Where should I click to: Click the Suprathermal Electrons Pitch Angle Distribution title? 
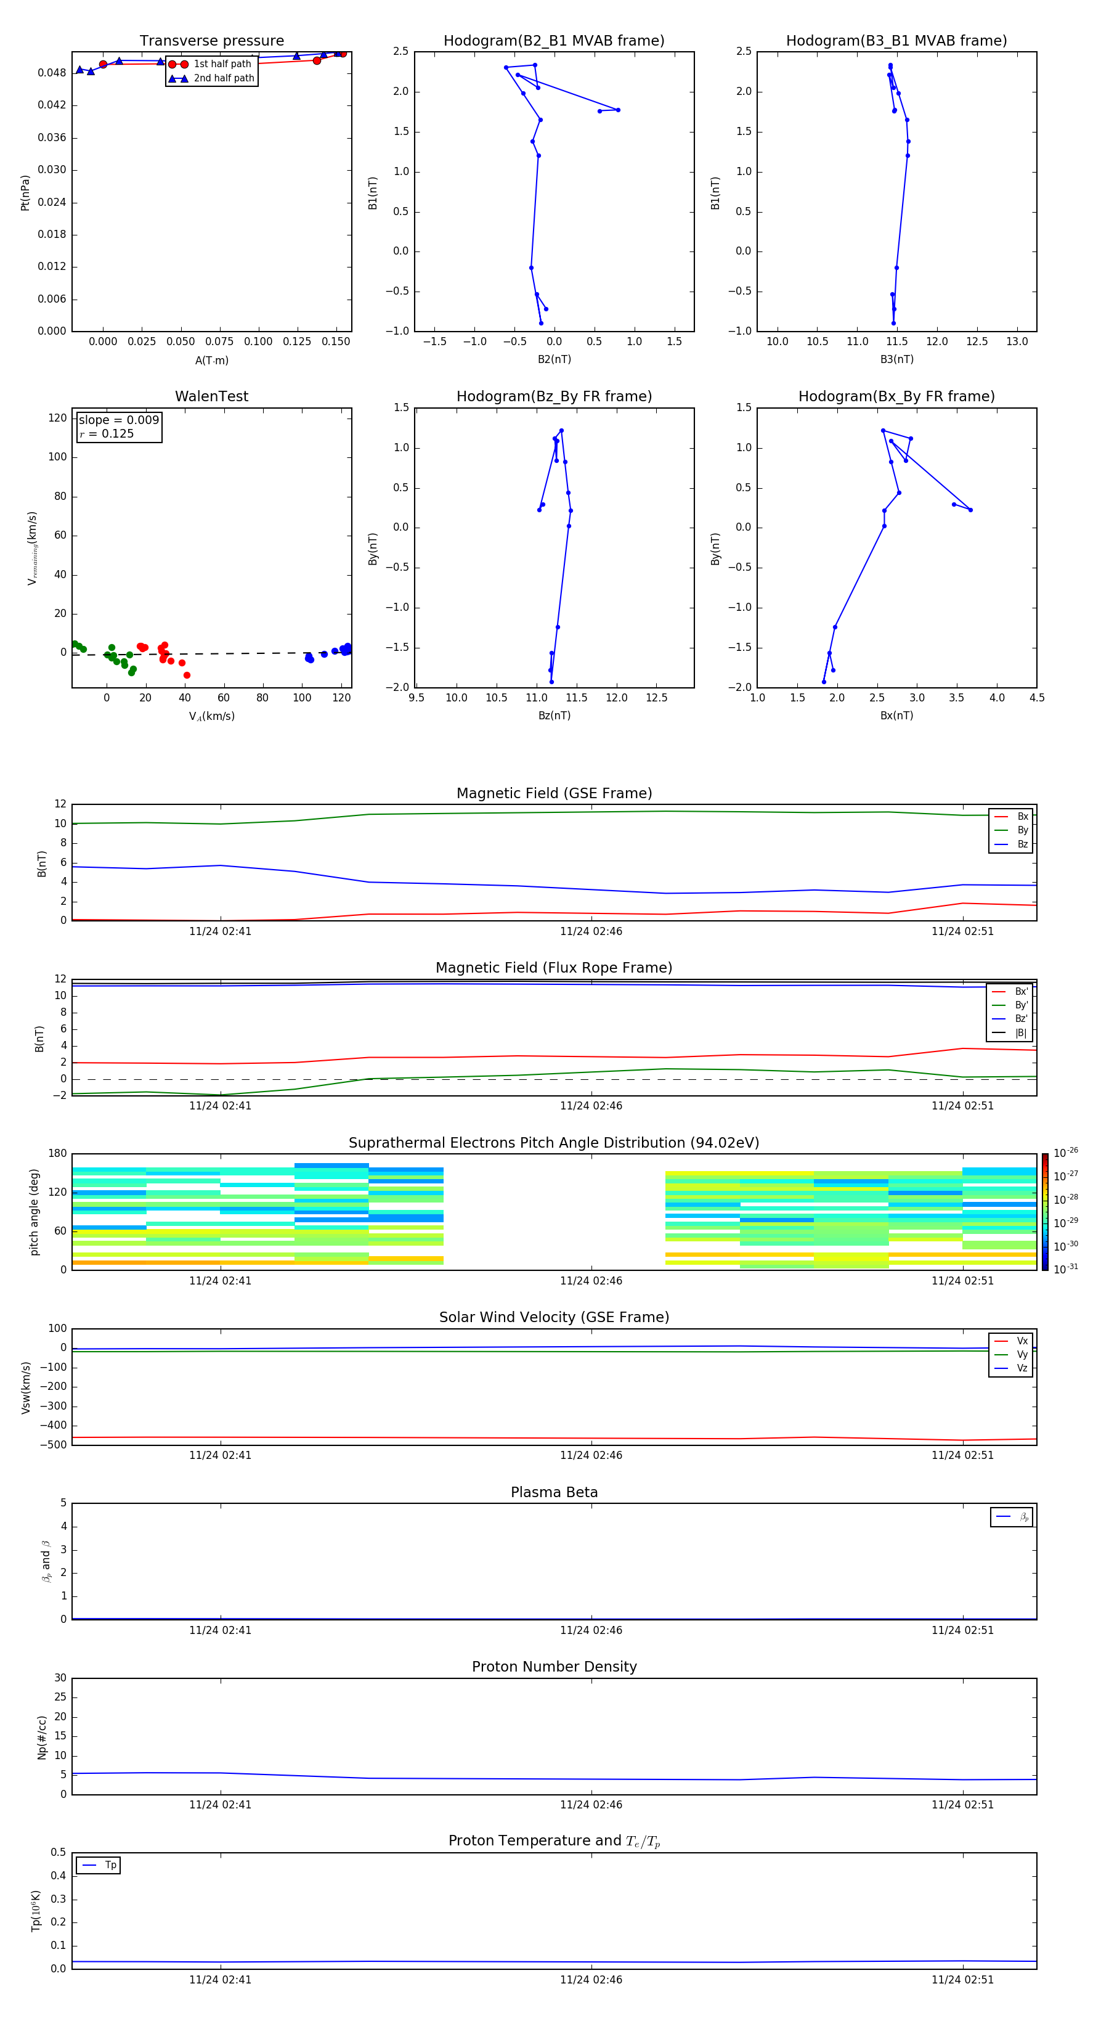click(x=554, y=1143)
